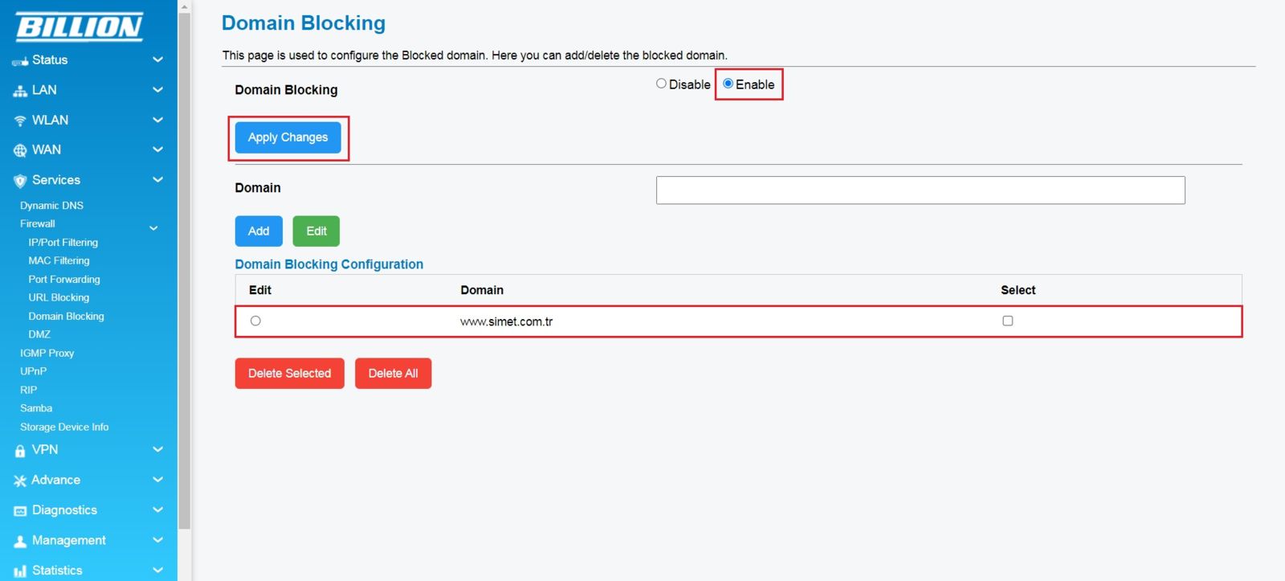Choose the Edit radio for www.simet.com.tr
The image size is (1285, 581).
[x=255, y=321]
